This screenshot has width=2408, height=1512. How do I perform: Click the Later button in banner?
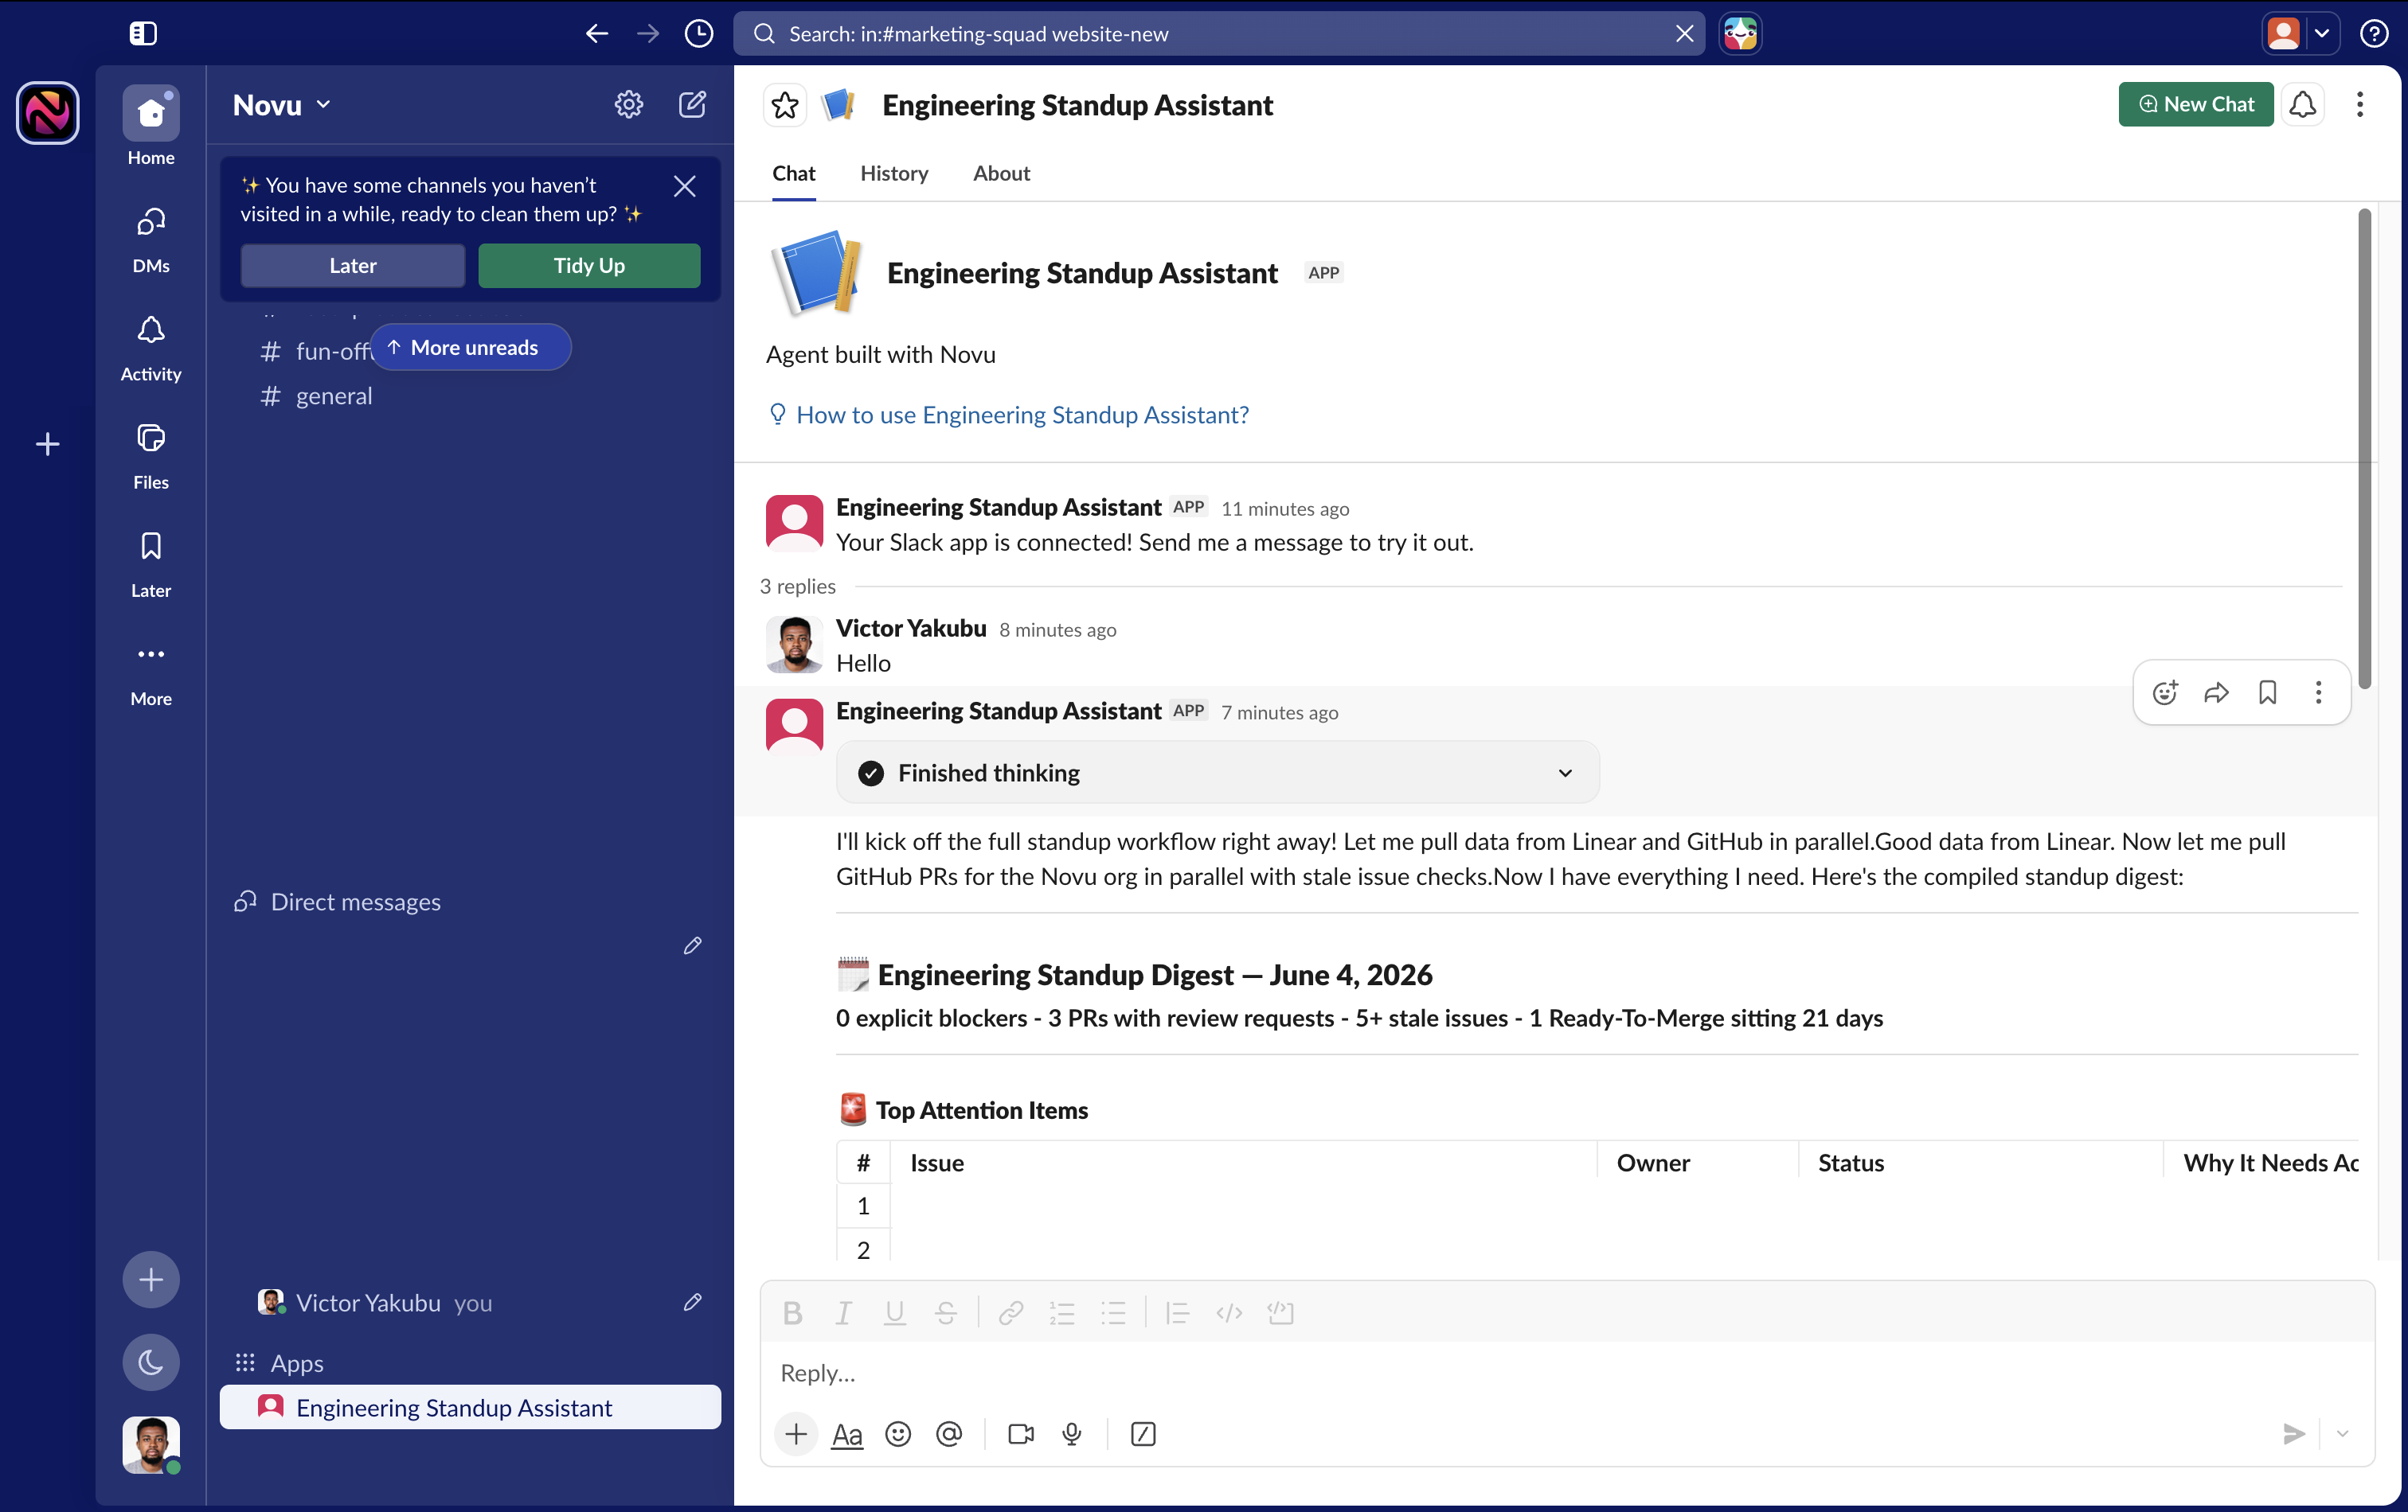coord(353,265)
